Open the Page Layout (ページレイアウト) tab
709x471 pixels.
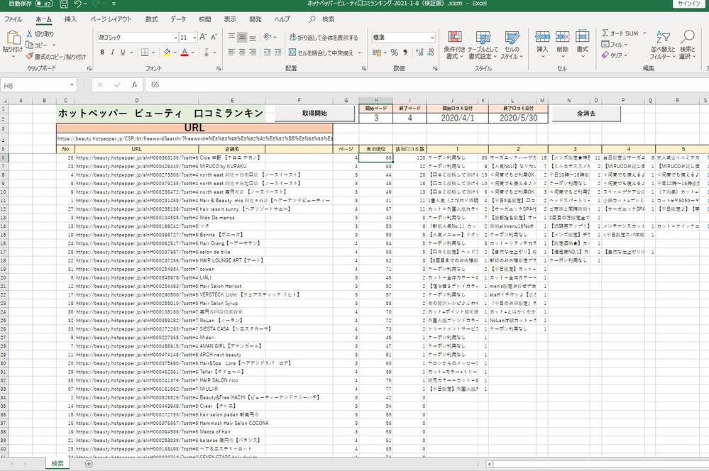111,19
